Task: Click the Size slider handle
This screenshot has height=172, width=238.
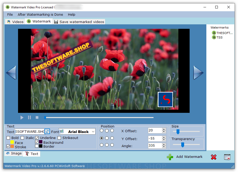Action: coord(178,132)
